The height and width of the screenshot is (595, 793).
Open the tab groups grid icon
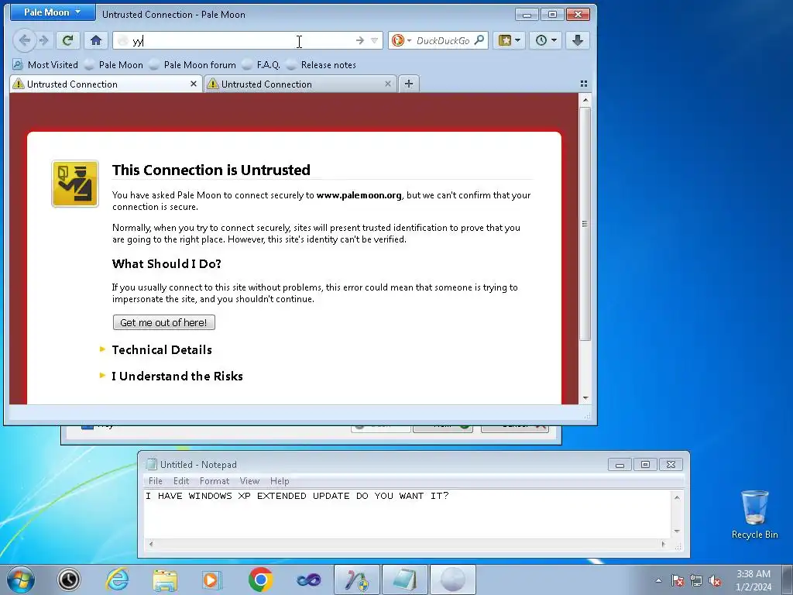[x=584, y=84]
